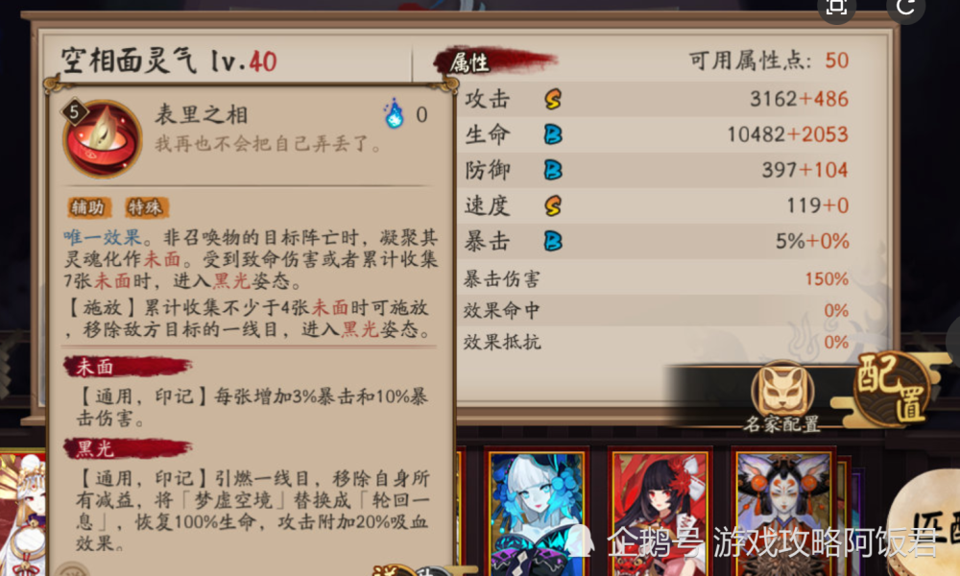Click the S rank badge beside 攻击

[x=553, y=99]
